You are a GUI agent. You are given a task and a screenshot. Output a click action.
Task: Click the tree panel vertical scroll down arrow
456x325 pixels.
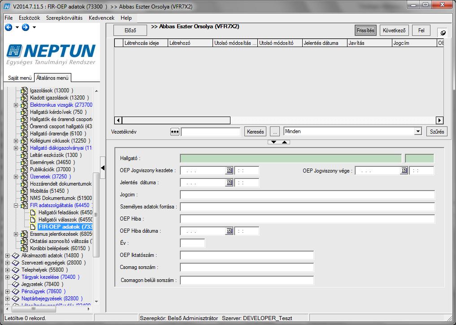[96, 302]
